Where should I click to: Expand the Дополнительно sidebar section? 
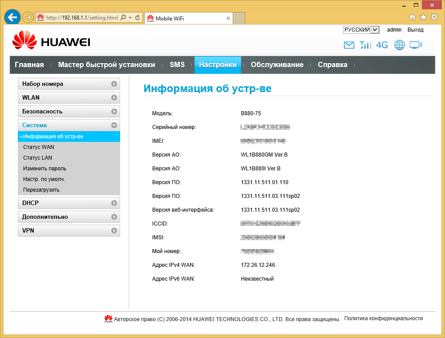point(69,217)
